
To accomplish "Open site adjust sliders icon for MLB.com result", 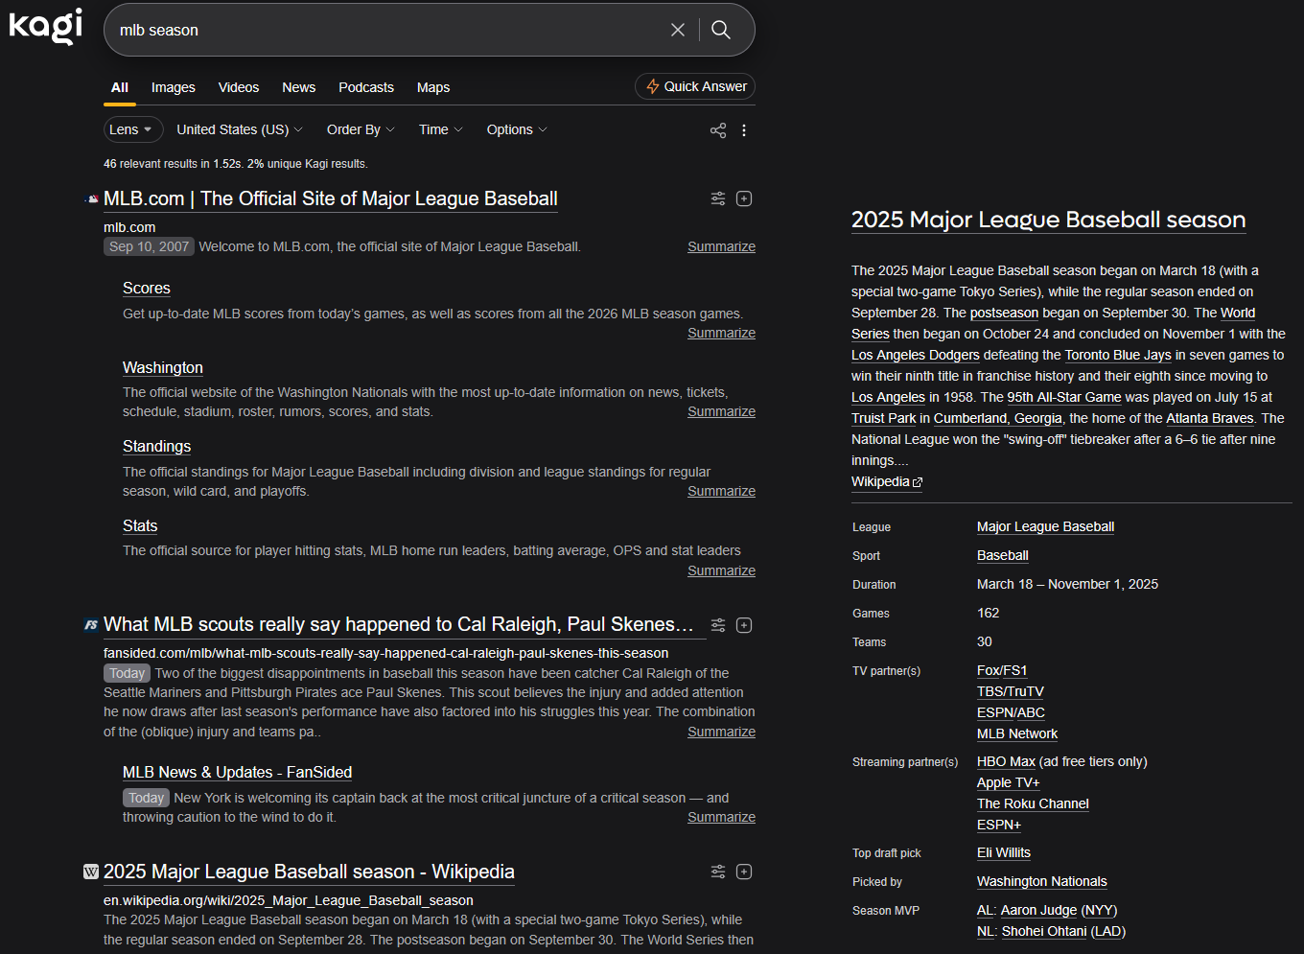I will point(718,198).
